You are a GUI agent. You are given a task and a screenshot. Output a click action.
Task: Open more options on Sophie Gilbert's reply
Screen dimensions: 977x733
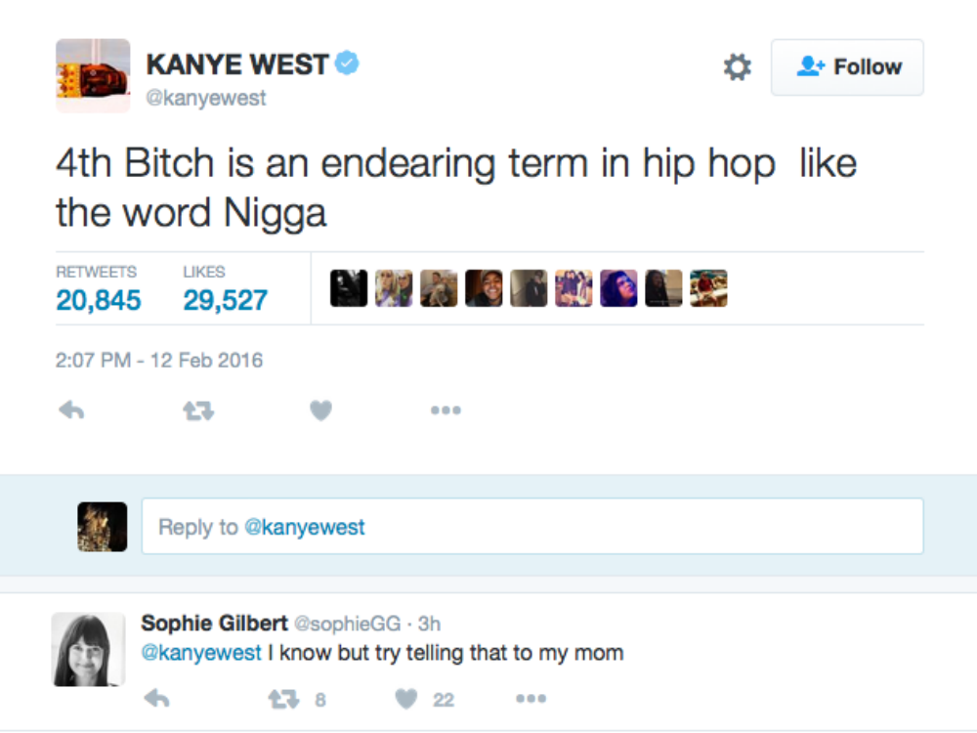point(531,699)
